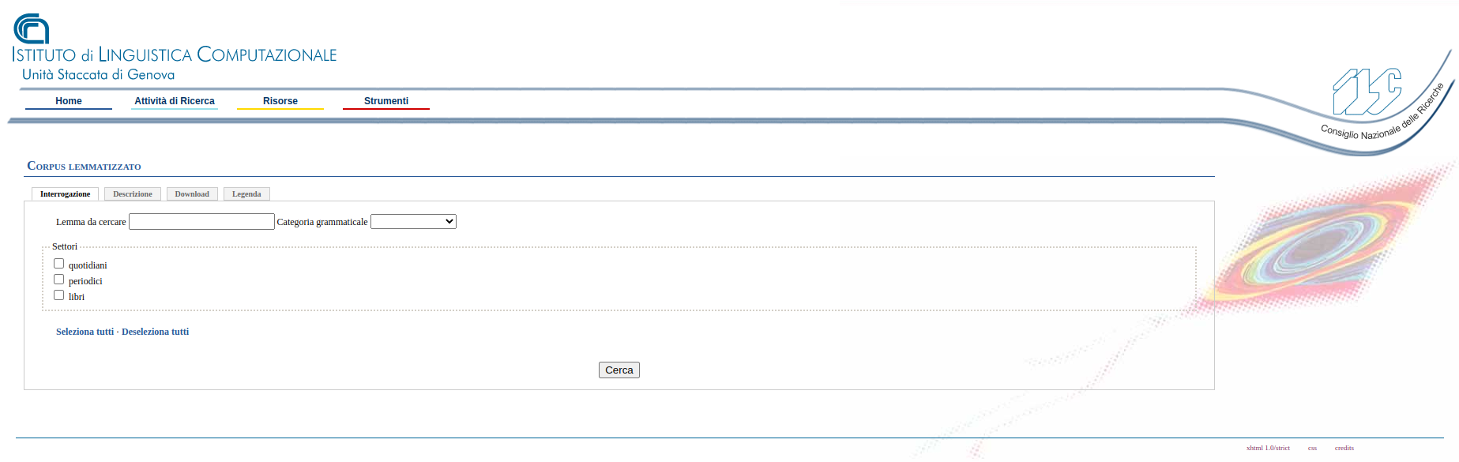Click the Istituto di Linguistica Computazionale title

click(175, 54)
